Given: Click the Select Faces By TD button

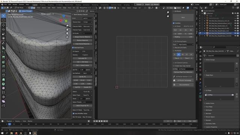Looking at the screenshot, I should (x=82, y=106).
